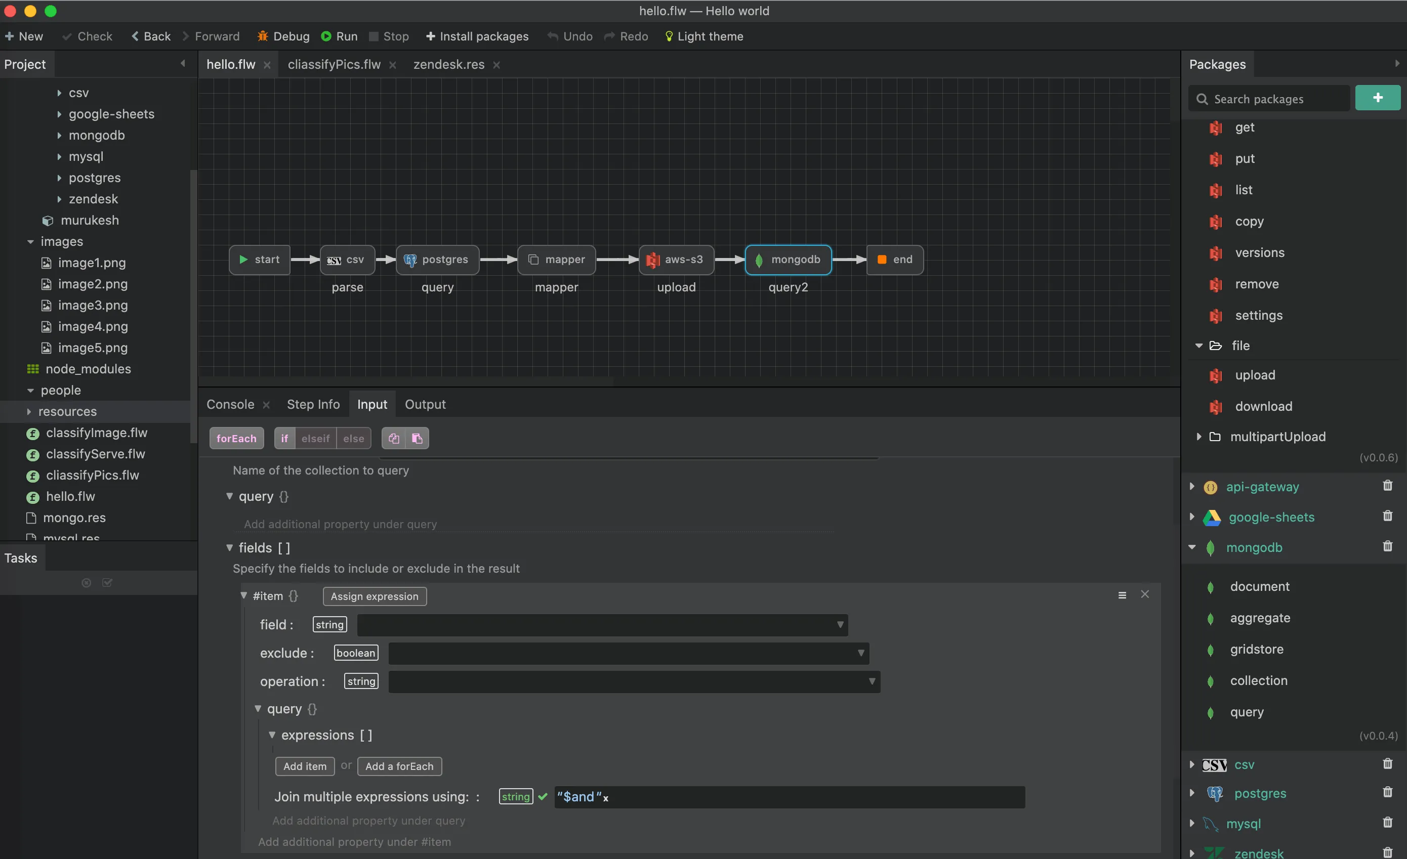The image size is (1407, 859).
Task: Click the copy icon next to else
Action: tap(393, 438)
